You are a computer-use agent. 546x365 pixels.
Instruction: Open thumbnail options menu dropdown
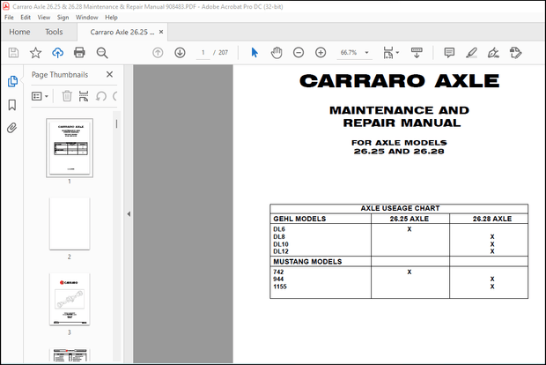(x=40, y=96)
